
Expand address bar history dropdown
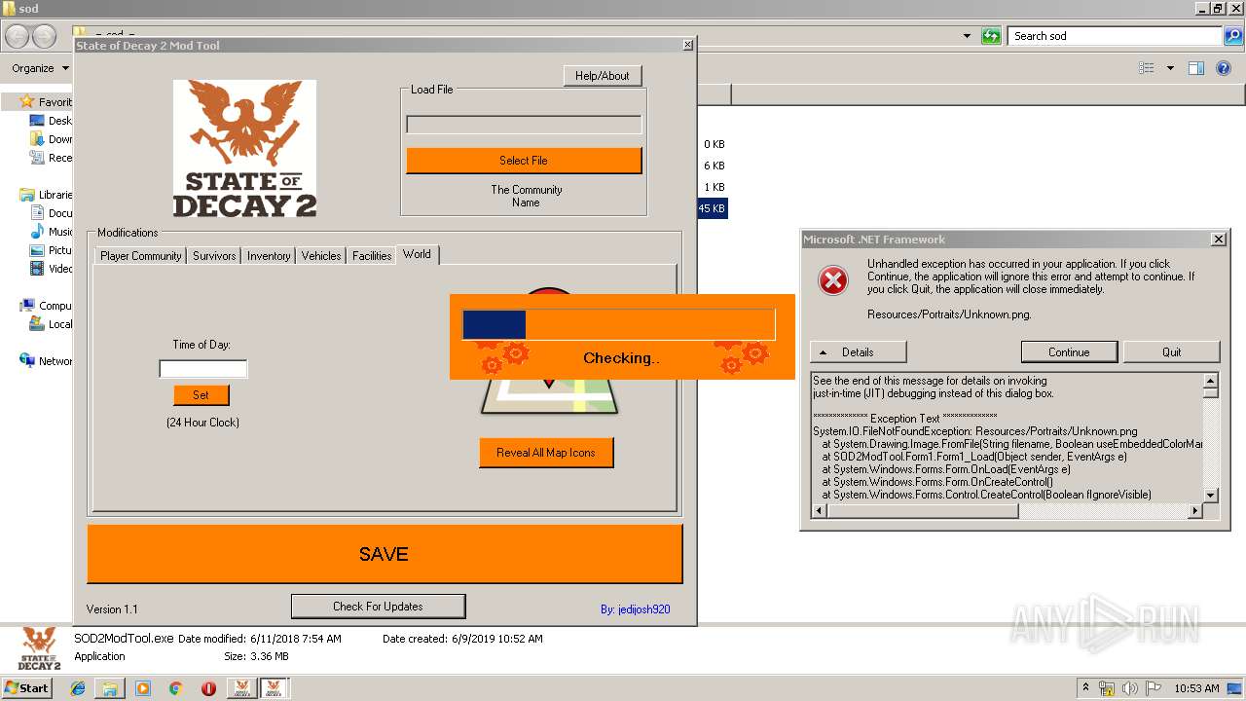[967, 36]
